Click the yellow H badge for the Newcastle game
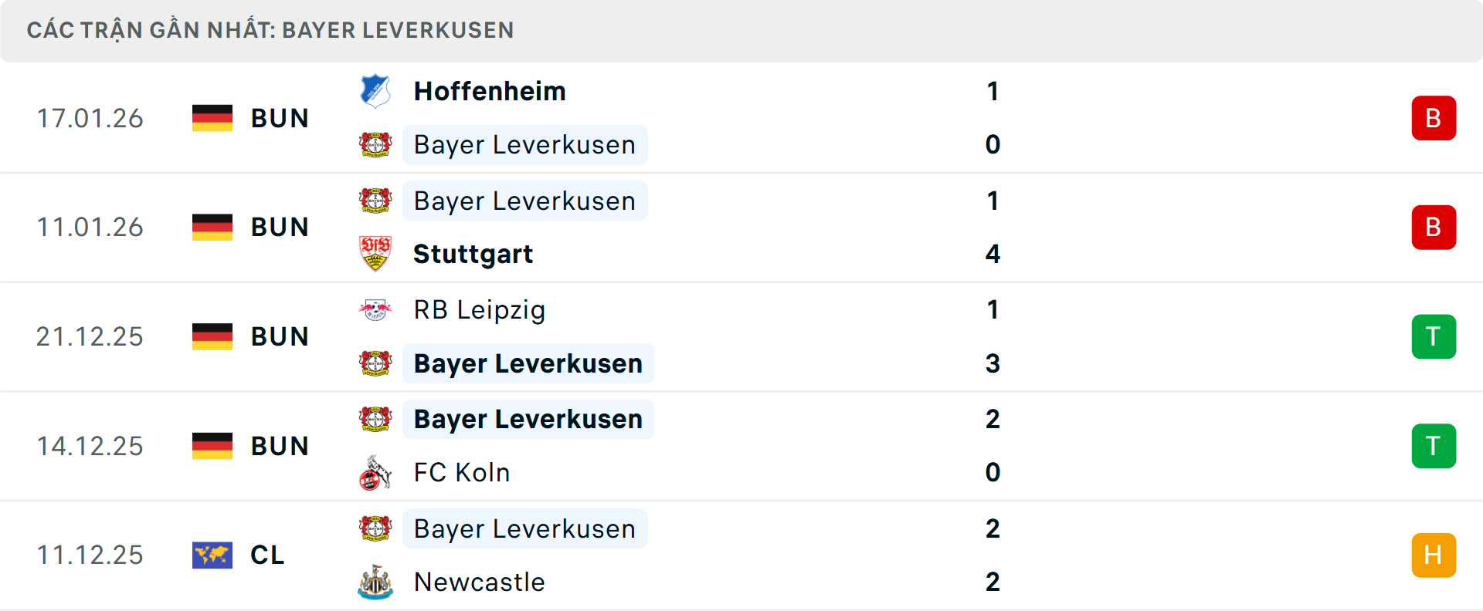1483x611 pixels. [1434, 555]
